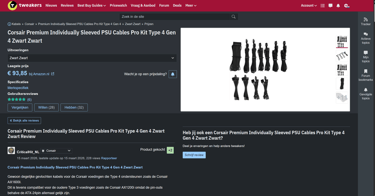Screen dimensions: 375x196
Task: Click the search magnifier icon
Action: (233, 17)
